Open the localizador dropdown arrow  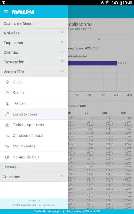99,39
